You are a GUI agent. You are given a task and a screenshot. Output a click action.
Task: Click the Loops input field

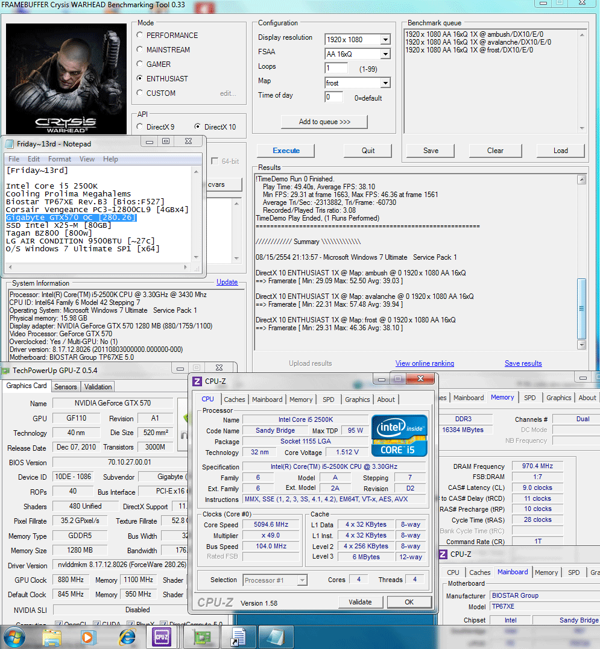[x=336, y=68]
